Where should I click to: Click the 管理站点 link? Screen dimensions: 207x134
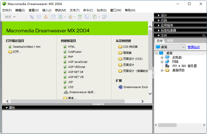click(194, 47)
